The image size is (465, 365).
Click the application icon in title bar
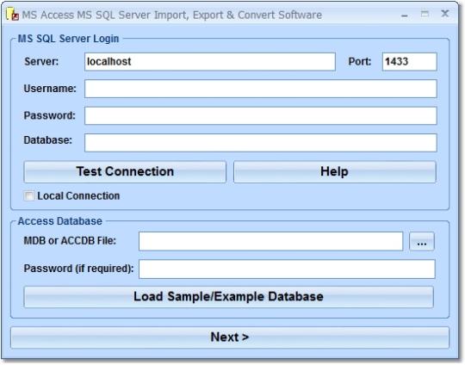tap(13, 15)
